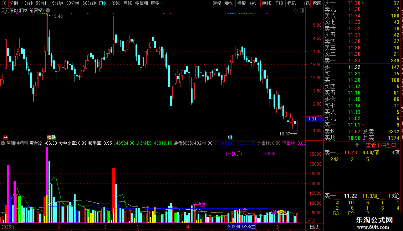Click 标记 mark toolbar button
The image size is (403, 231).
[291, 3]
